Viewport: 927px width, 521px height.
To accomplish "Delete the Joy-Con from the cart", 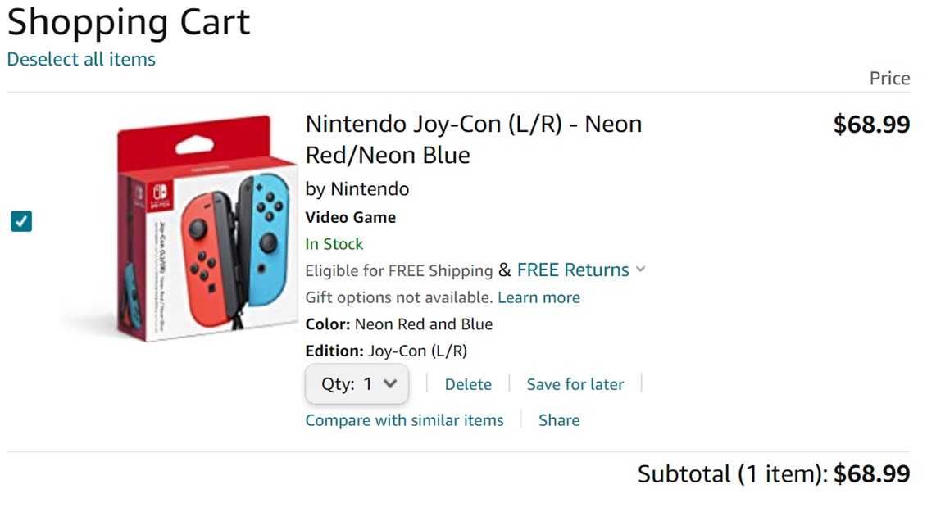I will (468, 384).
